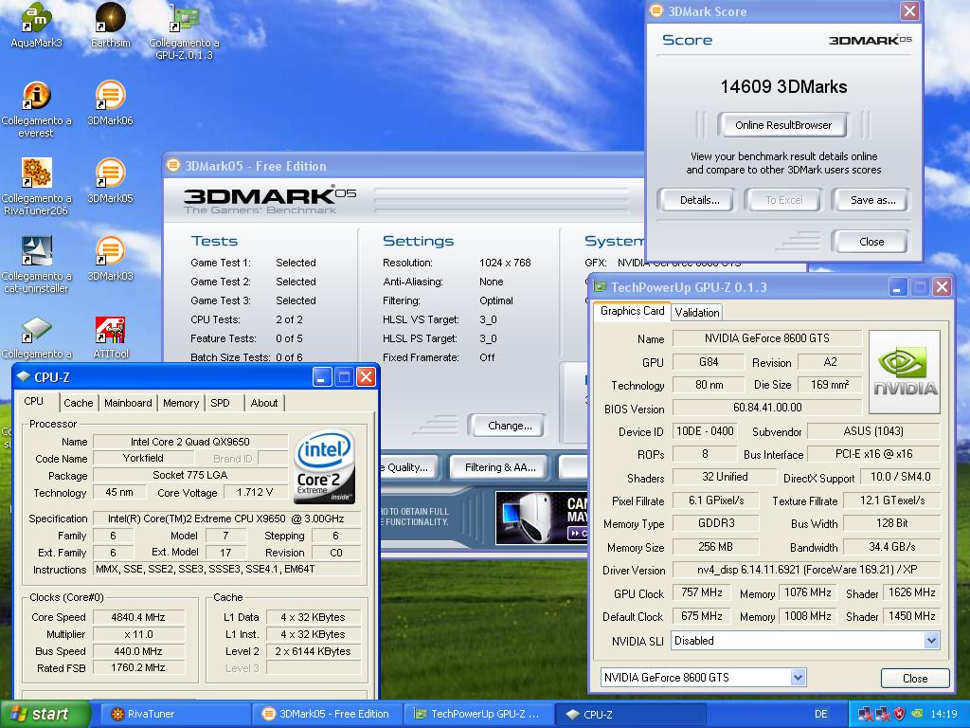The image size is (970, 728).
Task: Switch to the Validation tab in GPU-Z
Action: (696, 313)
